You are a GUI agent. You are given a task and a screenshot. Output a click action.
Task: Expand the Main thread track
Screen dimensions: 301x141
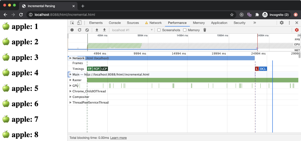70,74
